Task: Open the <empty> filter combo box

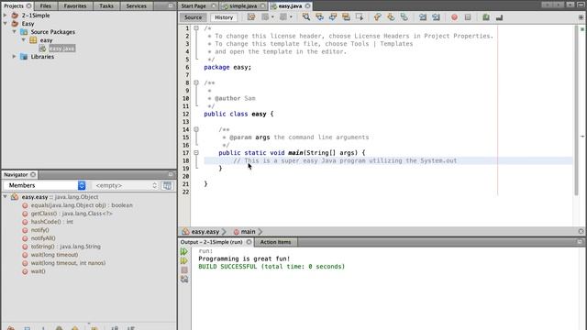Action: [126, 185]
